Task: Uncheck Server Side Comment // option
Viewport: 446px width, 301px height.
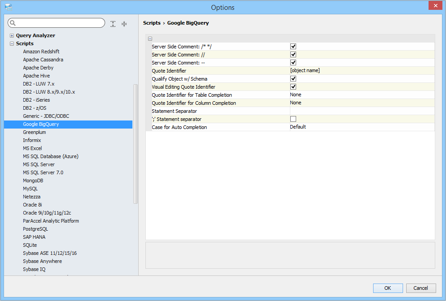Action: [x=293, y=55]
